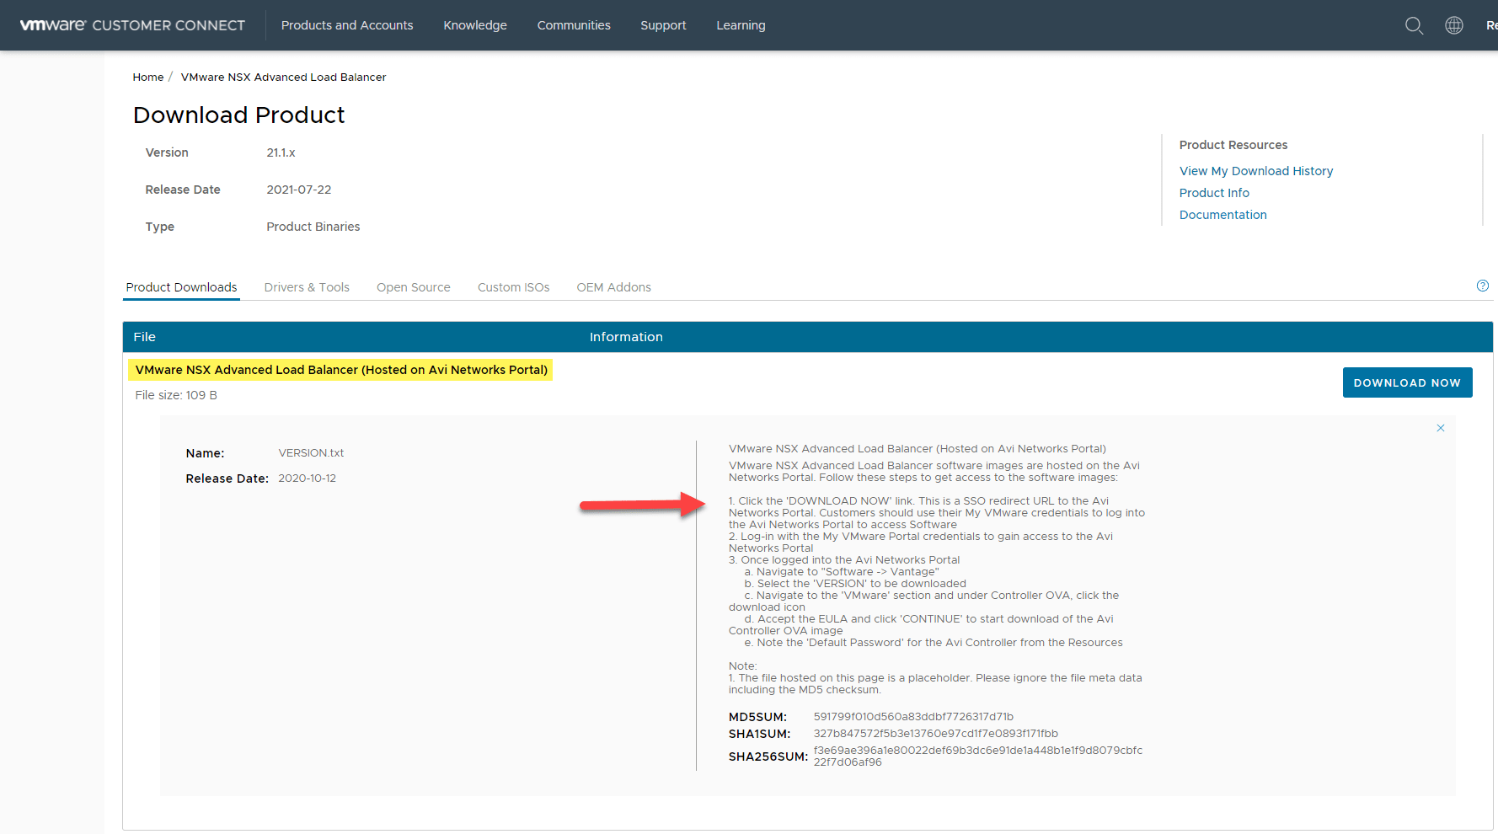Click release date 2021-07-22
This screenshot has height=834, width=1498.
click(299, 190)
